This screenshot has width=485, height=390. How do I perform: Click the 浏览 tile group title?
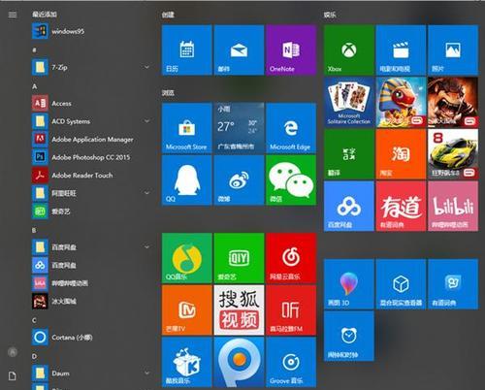pyautogui.click(x=168, y=93)
